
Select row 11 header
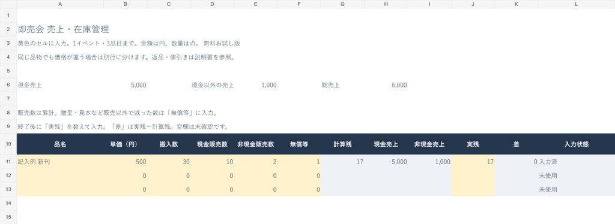tap(8, 162)
